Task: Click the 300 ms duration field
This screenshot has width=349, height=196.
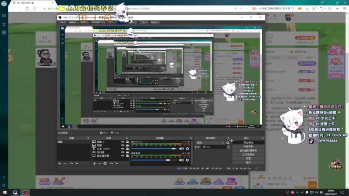Action: point(214,147)
